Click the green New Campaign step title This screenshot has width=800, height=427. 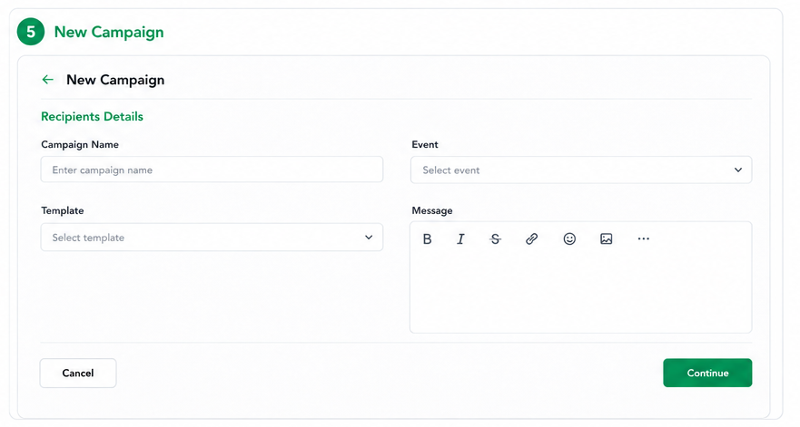(x=109, y=32)
